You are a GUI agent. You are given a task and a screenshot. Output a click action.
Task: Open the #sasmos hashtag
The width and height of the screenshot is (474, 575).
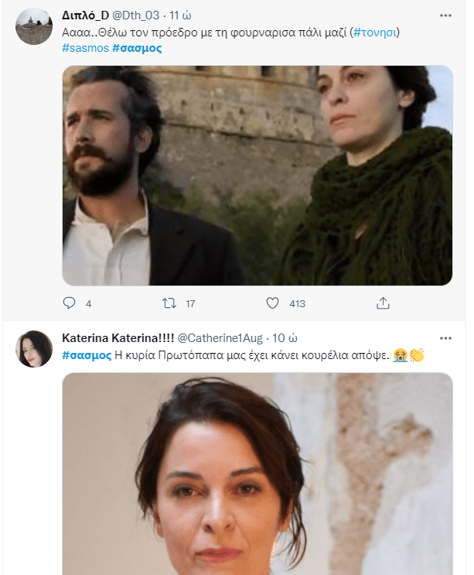coord(84,48)
